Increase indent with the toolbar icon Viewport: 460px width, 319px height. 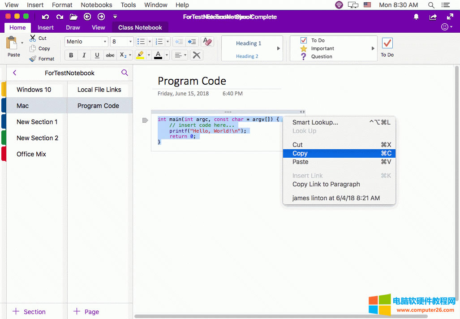[x=192, y=41]
